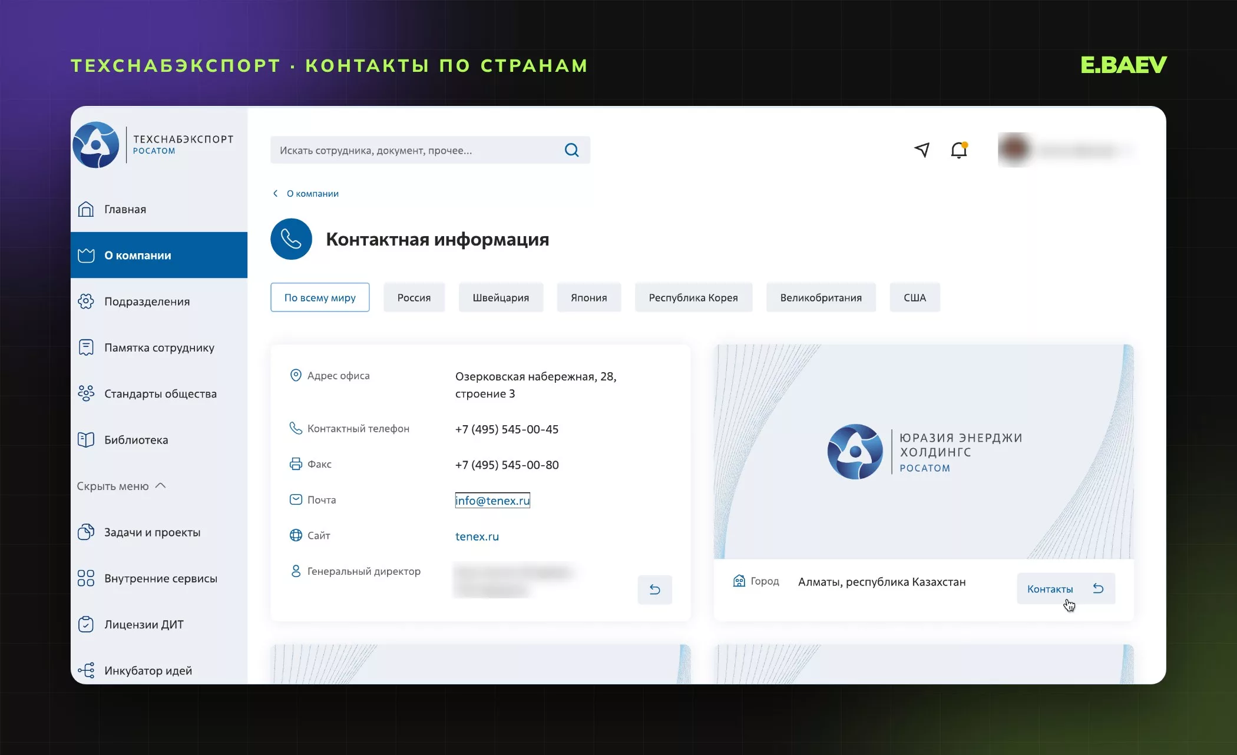Screen dimensions: 1237x755
Task: Select the Швейцария country tab
Action: 501,297
